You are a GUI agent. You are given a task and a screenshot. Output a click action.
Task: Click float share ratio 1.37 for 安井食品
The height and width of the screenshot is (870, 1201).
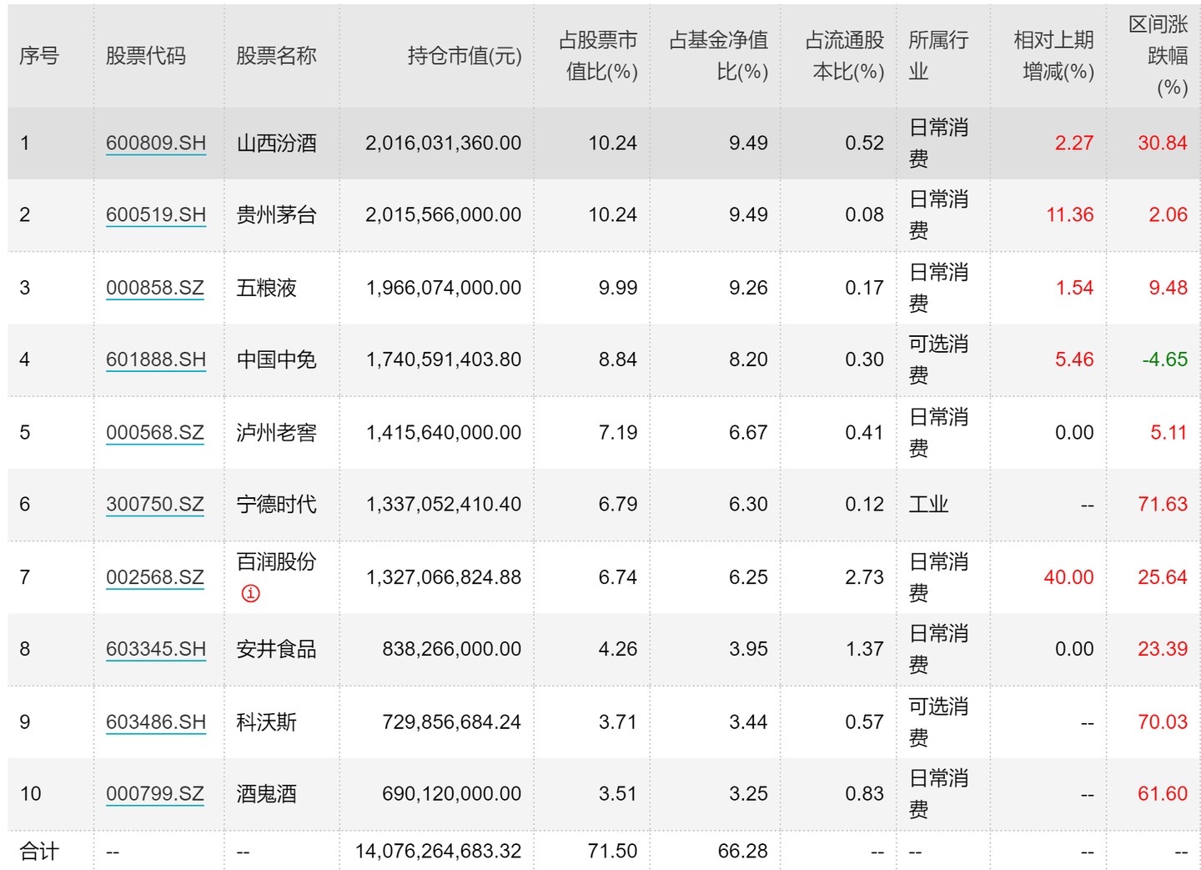pyautogui.click(x=864, y=649)
